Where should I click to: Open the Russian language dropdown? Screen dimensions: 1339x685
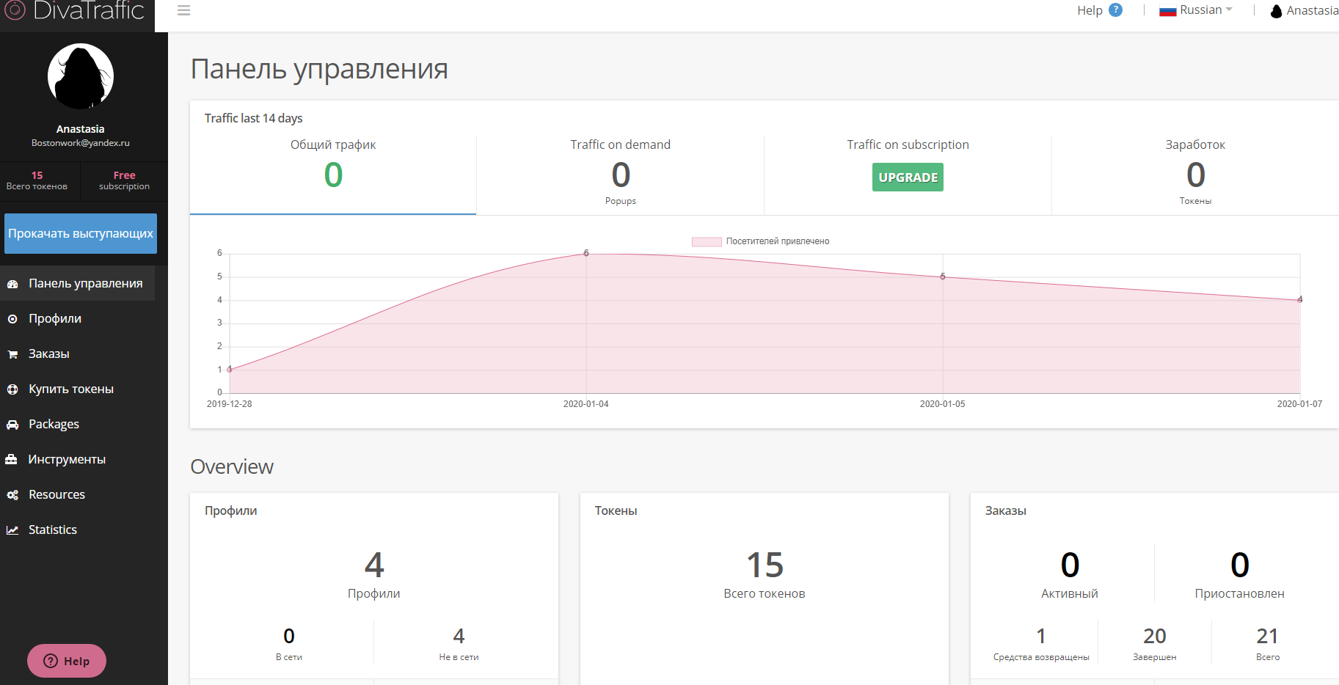(x=1196, y=10)
